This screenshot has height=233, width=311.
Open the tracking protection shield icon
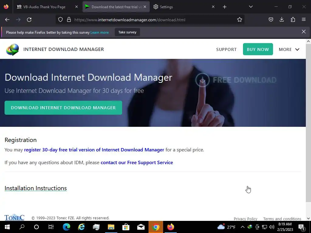(60, 20)
